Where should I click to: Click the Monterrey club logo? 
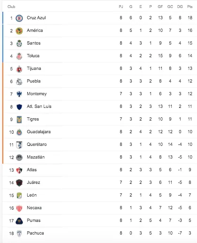tap(19, 94)
